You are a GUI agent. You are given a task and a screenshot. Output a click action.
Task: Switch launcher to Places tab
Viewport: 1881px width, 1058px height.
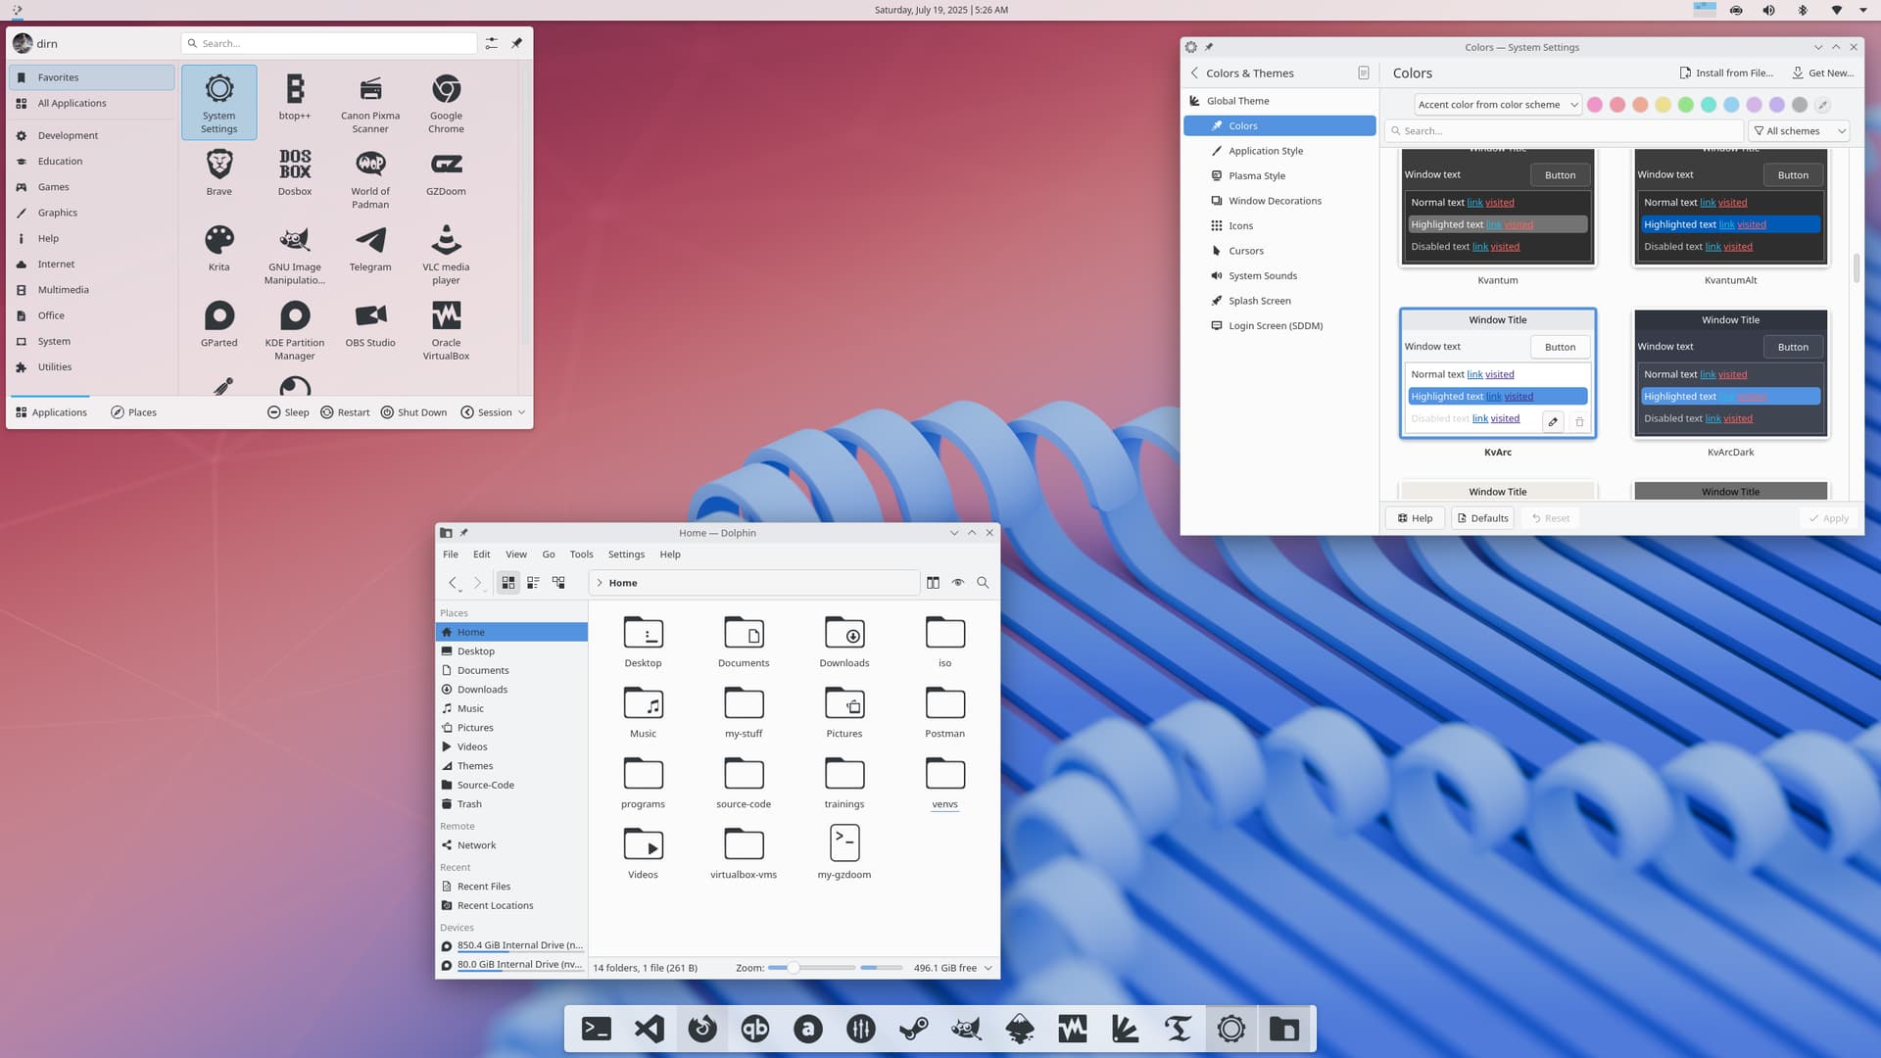pos(133,412)
